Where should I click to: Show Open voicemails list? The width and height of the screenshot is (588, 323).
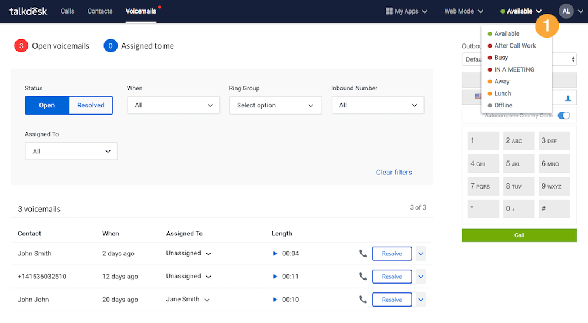pos(61,46)
